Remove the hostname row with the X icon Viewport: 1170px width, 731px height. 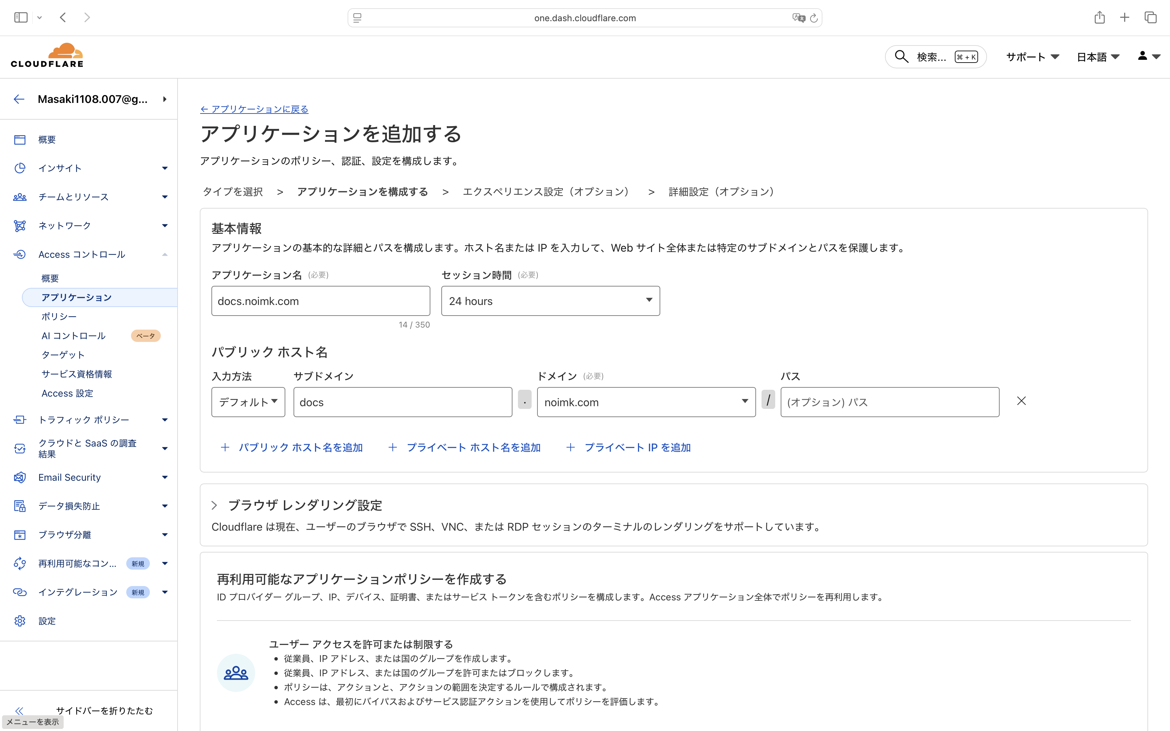(x=1021, y=400)
